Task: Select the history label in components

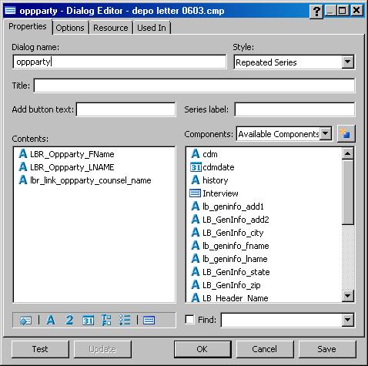Action: [x=215, y=180]
